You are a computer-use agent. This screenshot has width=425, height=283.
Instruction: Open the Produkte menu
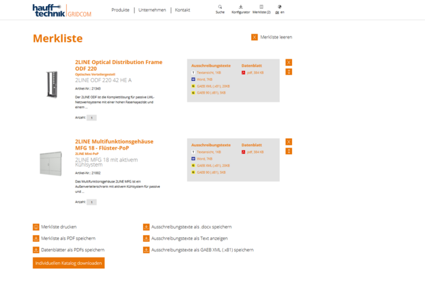120,10
